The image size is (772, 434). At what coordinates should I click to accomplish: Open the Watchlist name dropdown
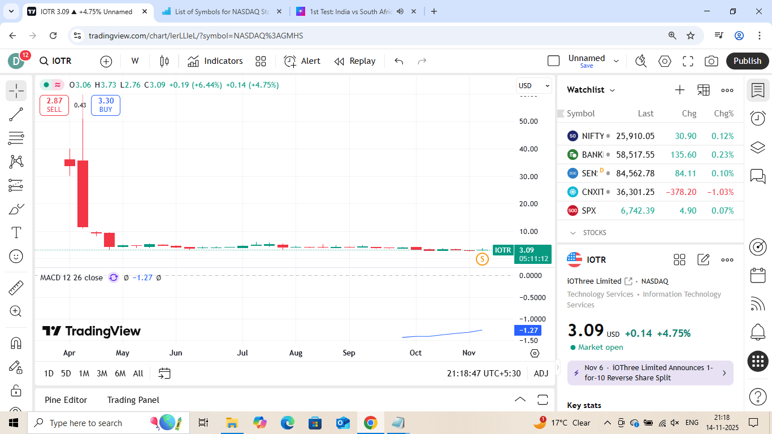[591, 90]
